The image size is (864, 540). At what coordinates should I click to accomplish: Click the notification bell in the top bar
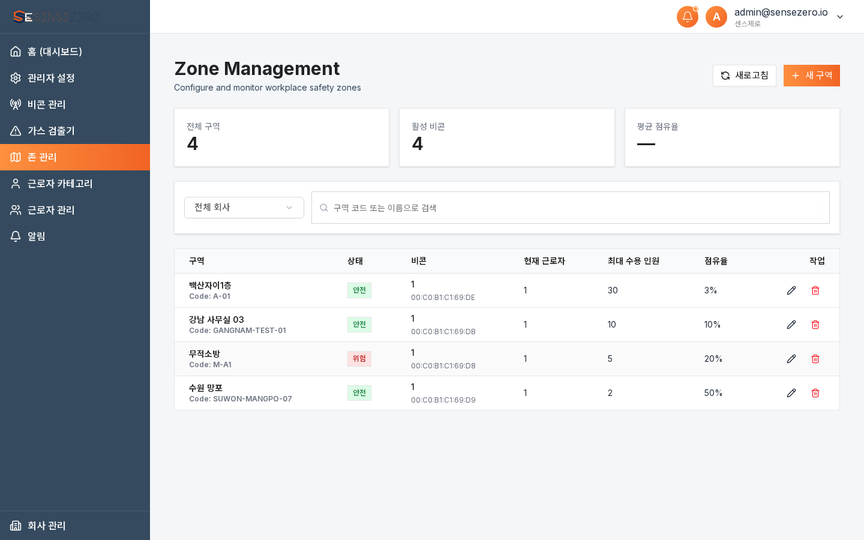pos(688,17)
